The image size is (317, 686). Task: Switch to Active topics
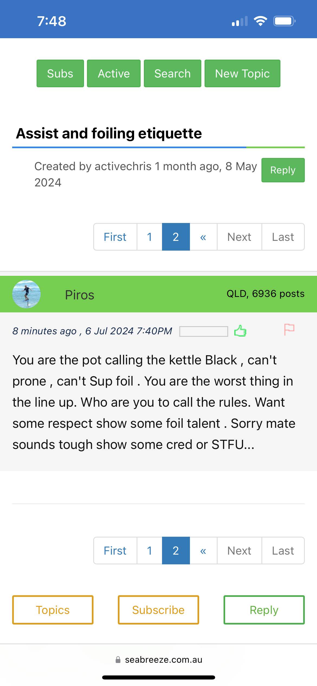coord(114,73)
